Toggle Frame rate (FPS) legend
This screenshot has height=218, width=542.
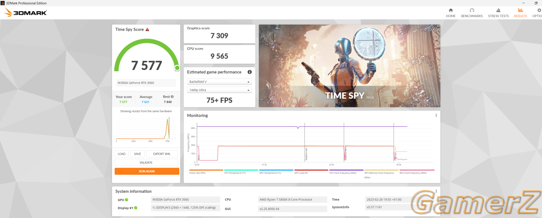206,172
